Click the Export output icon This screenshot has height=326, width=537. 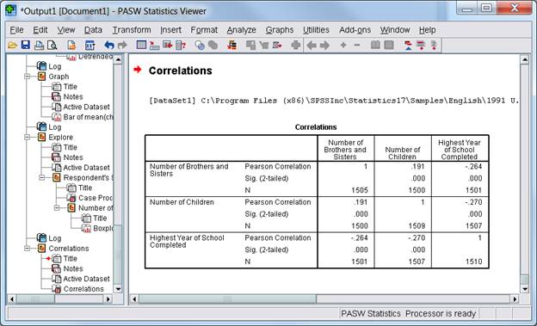coord(71,45)
